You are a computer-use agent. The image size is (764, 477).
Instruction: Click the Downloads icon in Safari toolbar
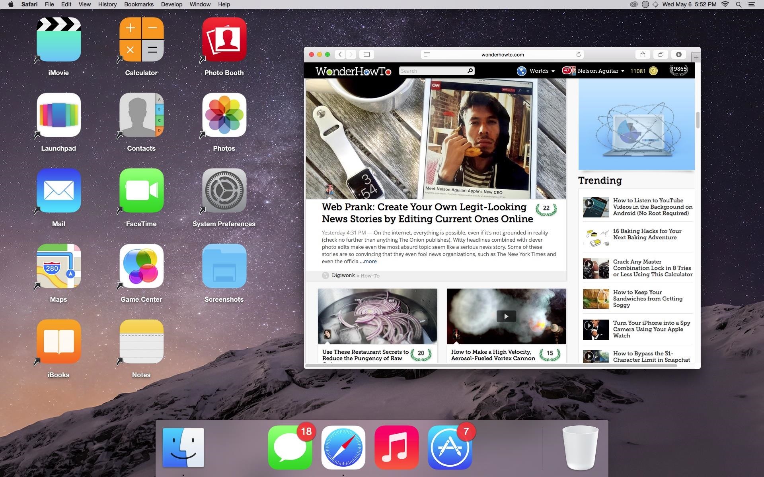pos(679,54)
